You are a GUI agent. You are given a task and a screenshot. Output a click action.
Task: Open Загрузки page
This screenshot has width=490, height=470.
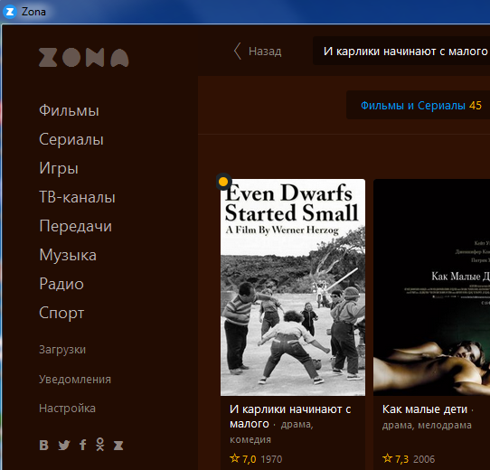click(62, 350)
